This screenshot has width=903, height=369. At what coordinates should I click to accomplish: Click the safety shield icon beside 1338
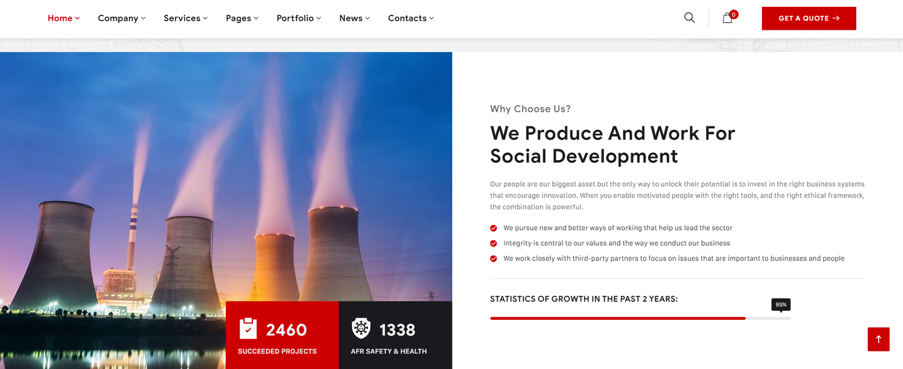tap(361, 328)
